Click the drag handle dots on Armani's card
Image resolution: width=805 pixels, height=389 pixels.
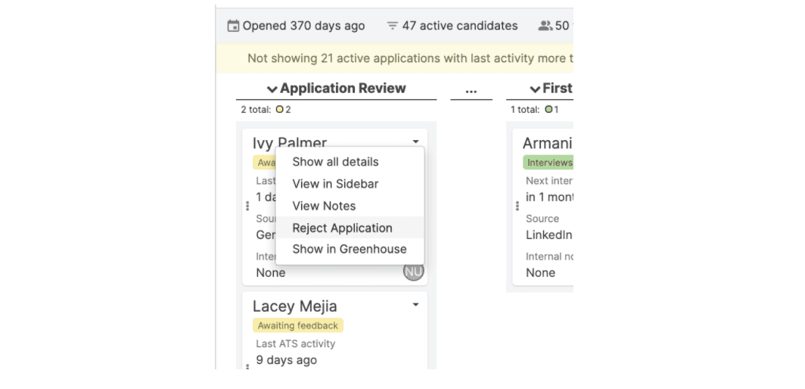(517, 206)
